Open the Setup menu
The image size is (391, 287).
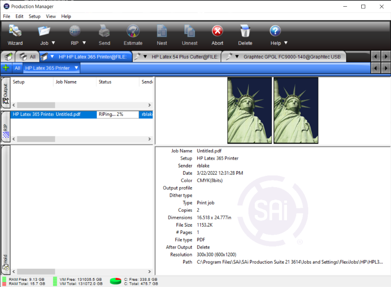[34, 16]
